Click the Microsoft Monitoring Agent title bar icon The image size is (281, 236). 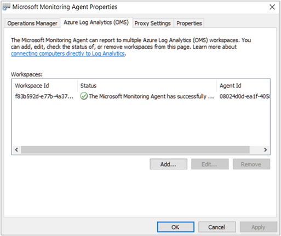pyautogui.click(x=7, y=7)
